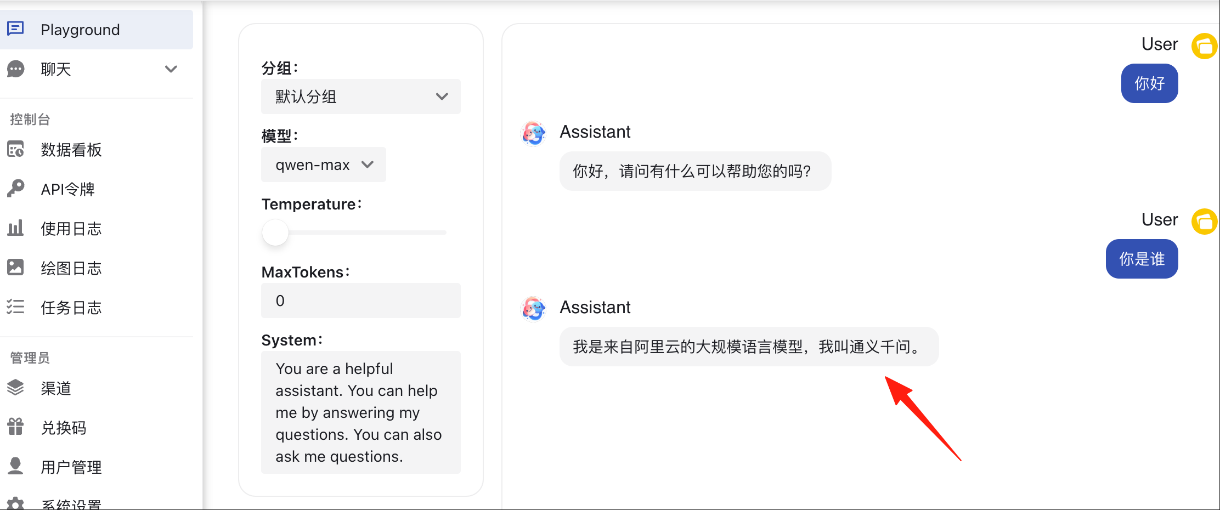The image size is (1220, 510).
Task: Open 数据看板 dashboard icon
Action: [x=15, y=149]
